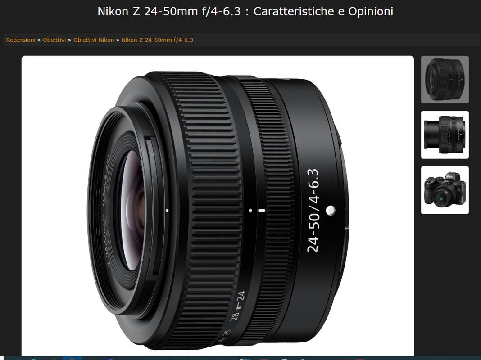The image size is (481, 360).
Task: Click the page title Caratteristiche e Opinioni
Action: (323, 11)
